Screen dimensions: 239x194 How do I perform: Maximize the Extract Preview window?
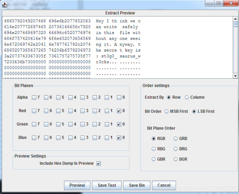click(219, 3)
